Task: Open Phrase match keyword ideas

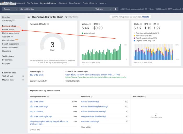Action: pyautogui.click(x=8, y=29)
